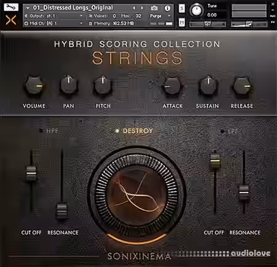The image size is (277, 267).
Task: Click the STRINGS title text
Action: point(137,58)
